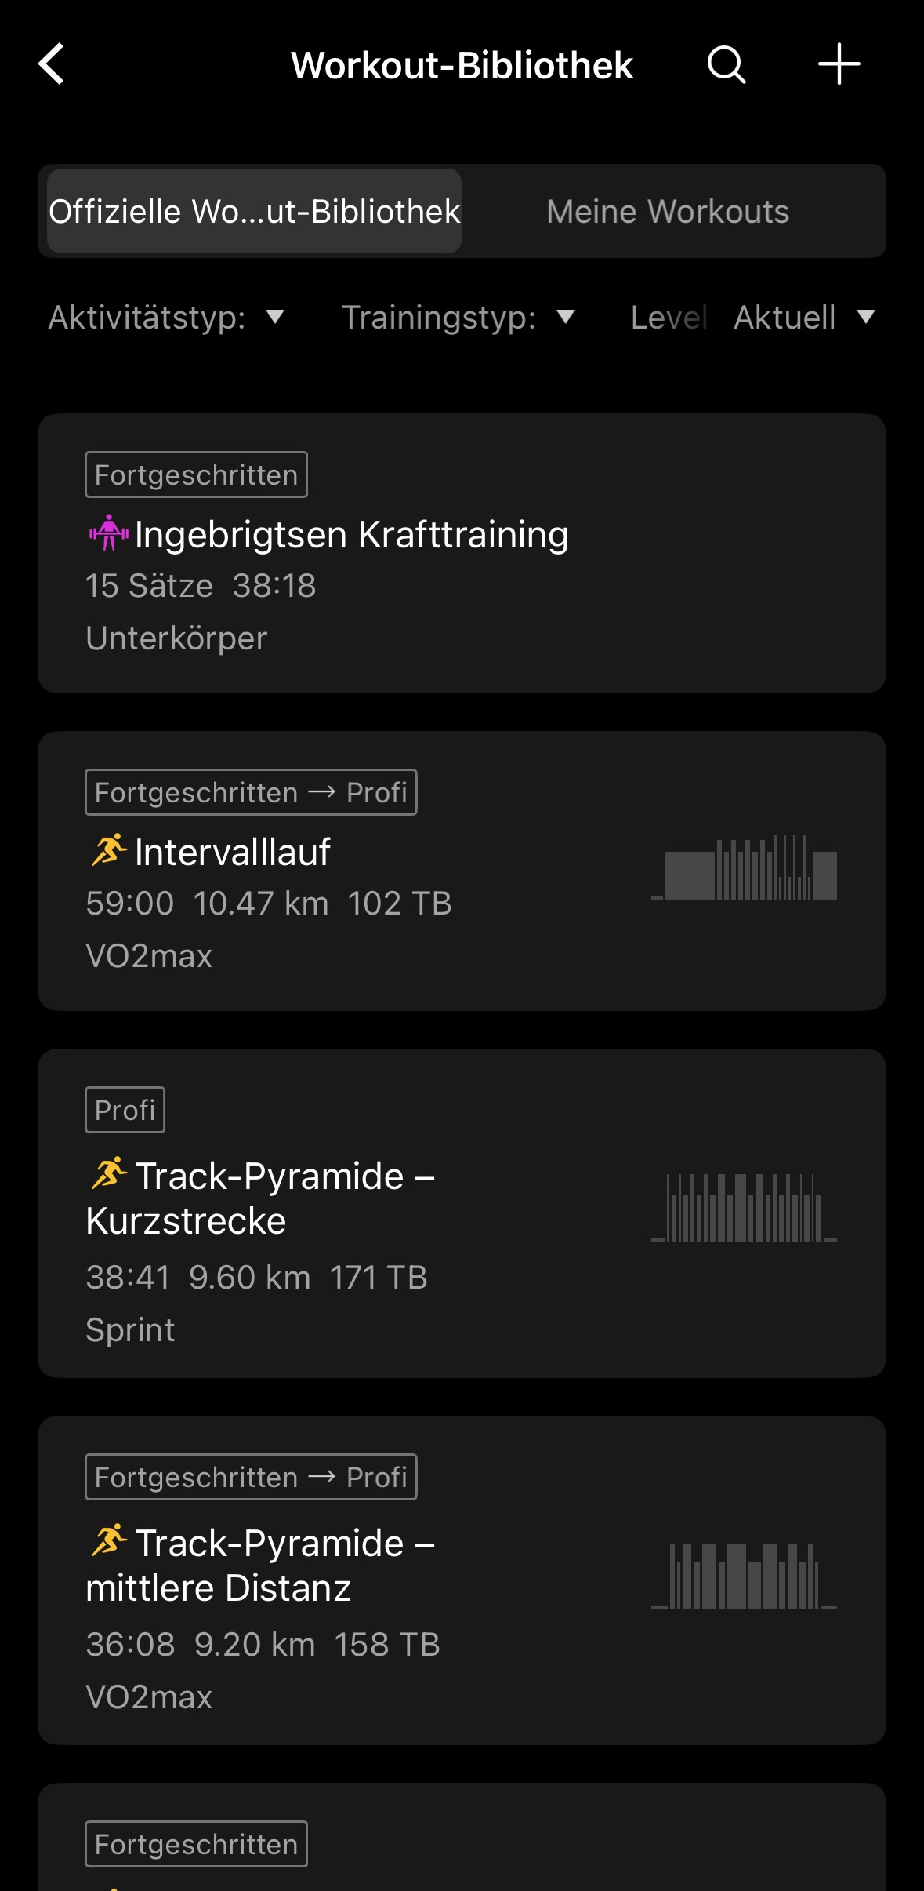Click the runner icon next to Intervalllauf
The width and height of the screenshot is (924, 1891).
tap(108, 850)
